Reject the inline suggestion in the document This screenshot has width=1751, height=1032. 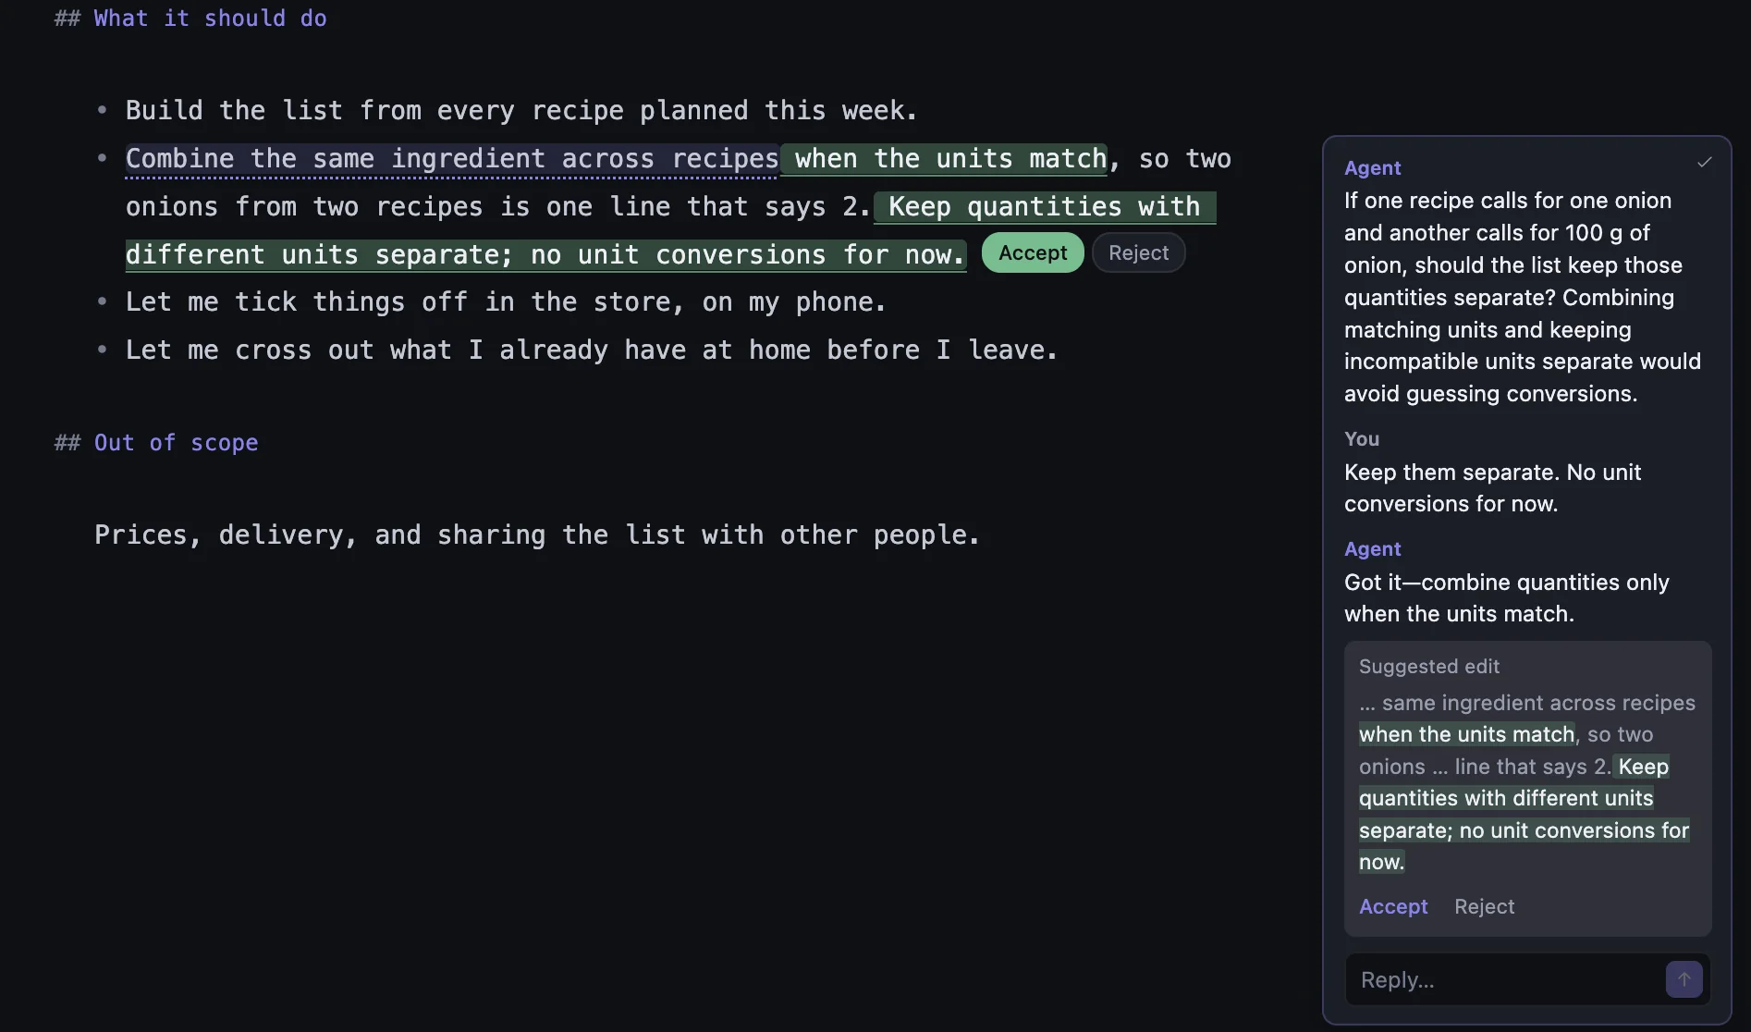point(1138,252)
